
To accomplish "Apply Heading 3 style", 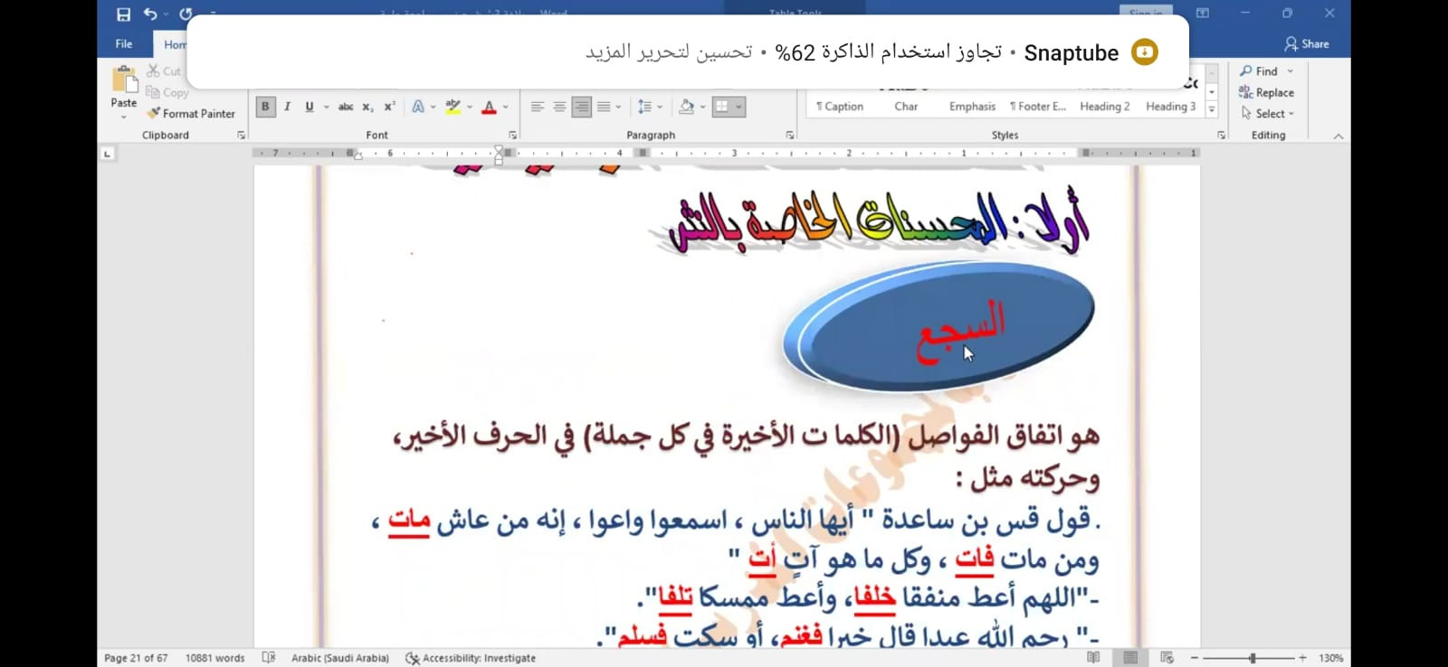I will [x=1170, y=106].
